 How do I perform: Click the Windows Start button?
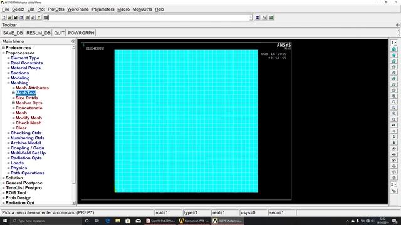tap(5, 221)
